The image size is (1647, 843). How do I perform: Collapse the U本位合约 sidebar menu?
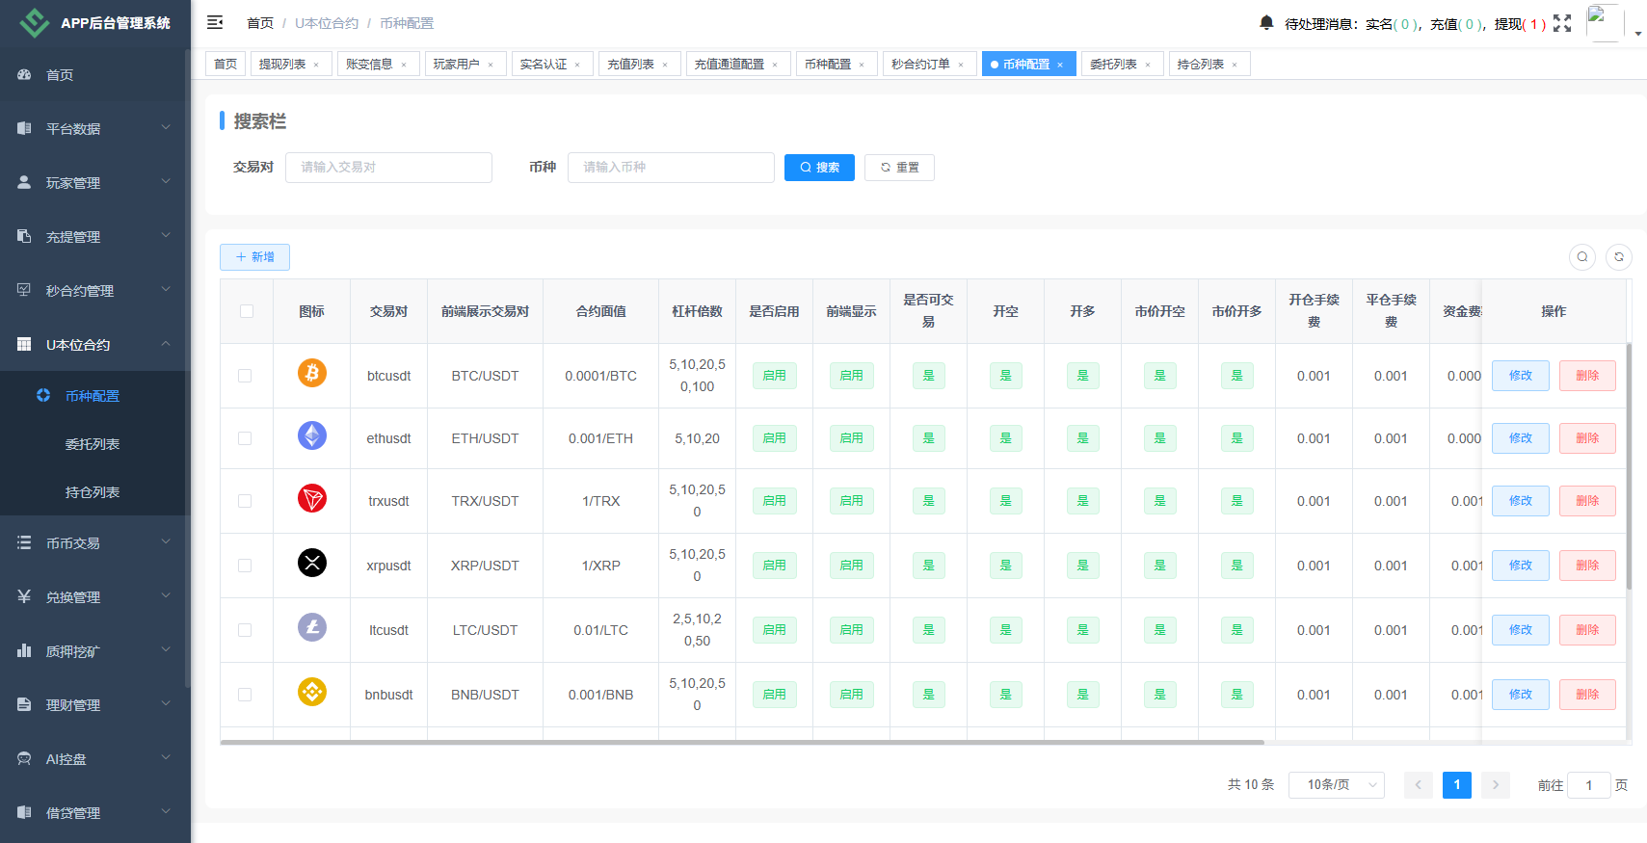click(x=94, y=344)
